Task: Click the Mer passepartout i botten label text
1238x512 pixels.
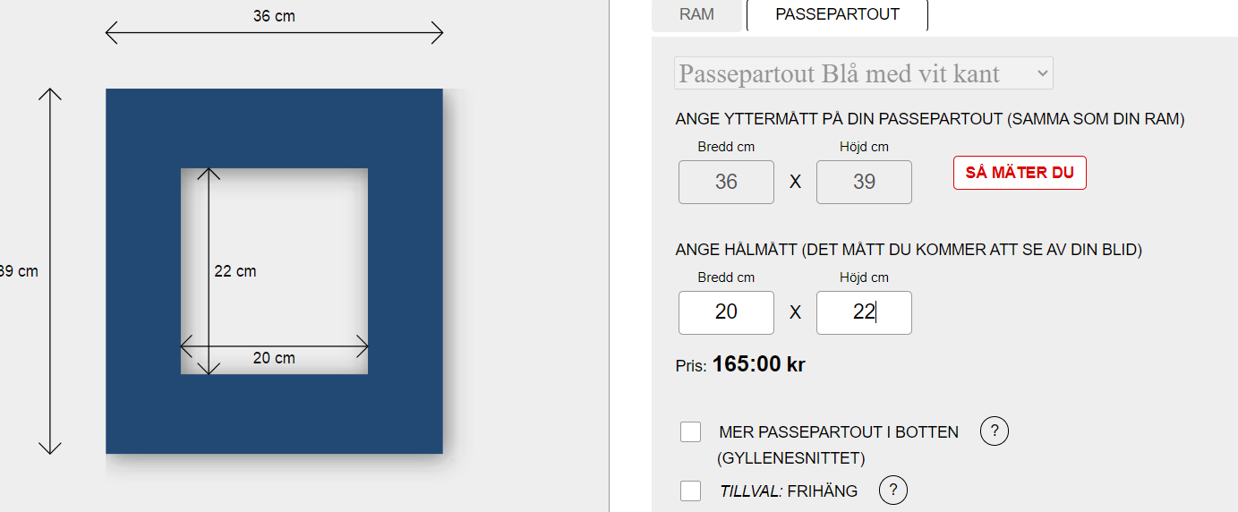Action: pos(838,432)
